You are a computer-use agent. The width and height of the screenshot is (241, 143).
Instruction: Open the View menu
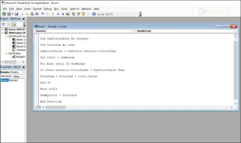(x=19, y=9)
